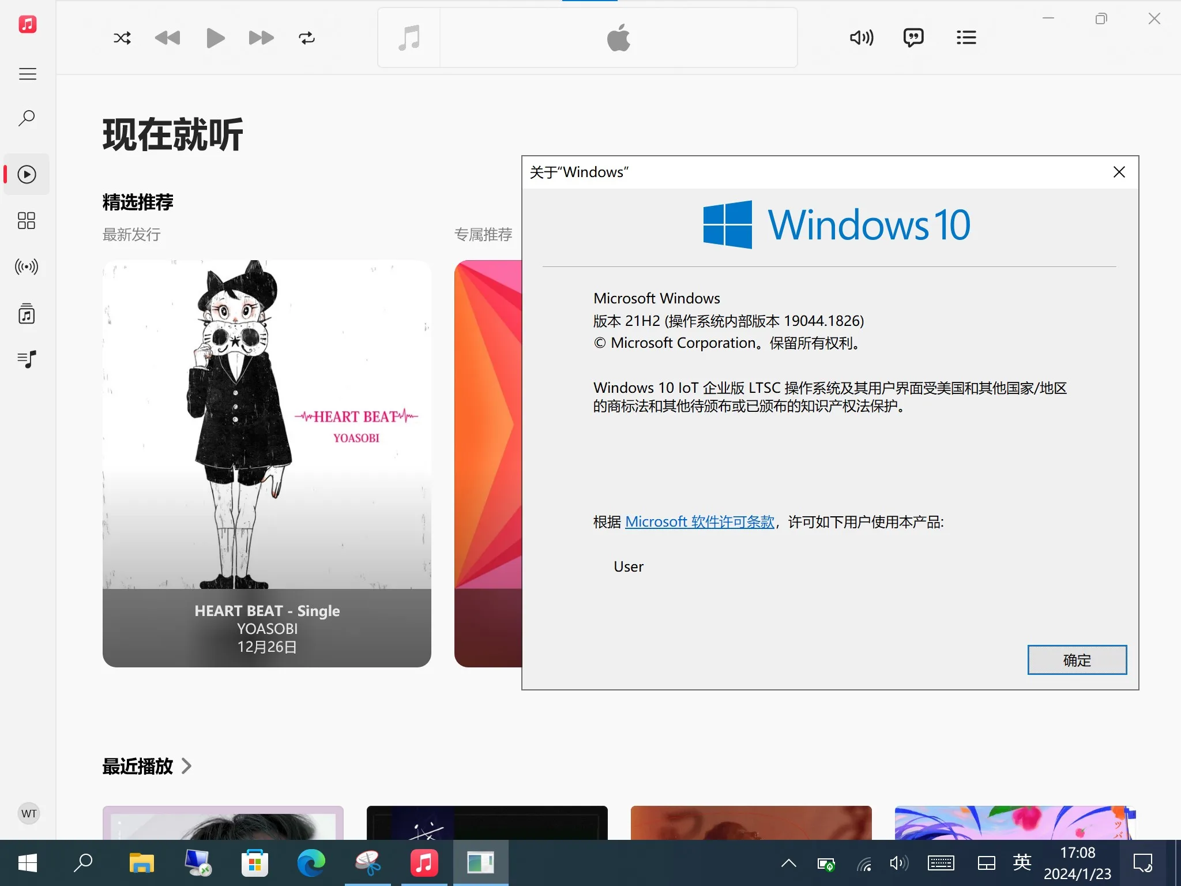Open the WT account profile
Image resolution: width=1181 pixels, height=886 pixels.
coord(29,814)
